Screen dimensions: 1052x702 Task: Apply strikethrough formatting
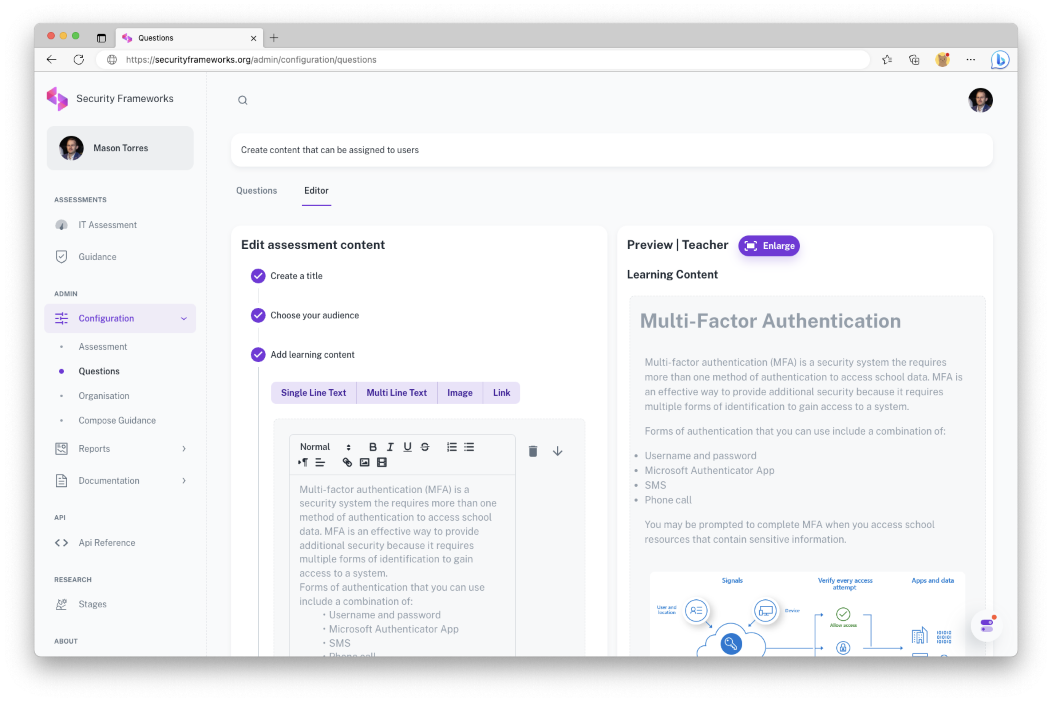pos(424,447)
